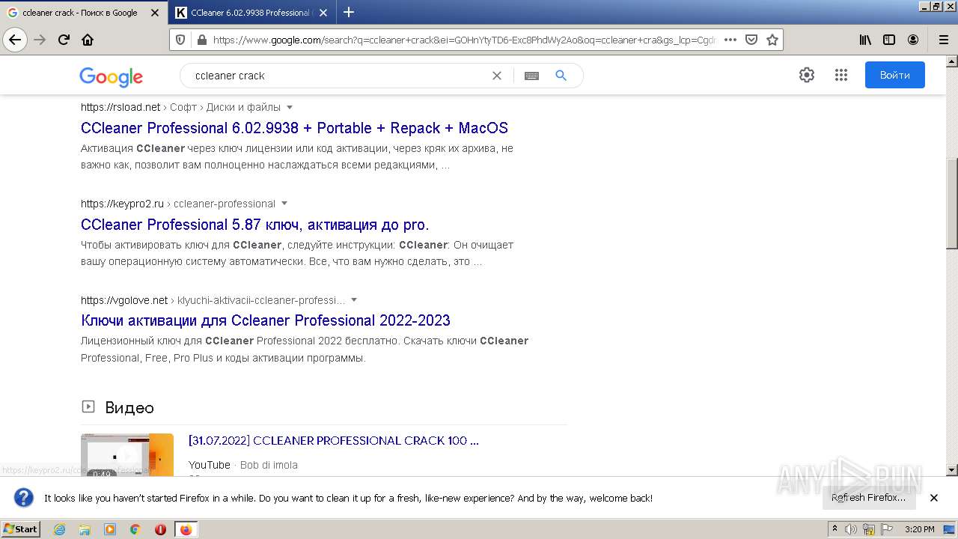
Task: Reload the page with the refresh icon
Action: [x=64, y=40]
